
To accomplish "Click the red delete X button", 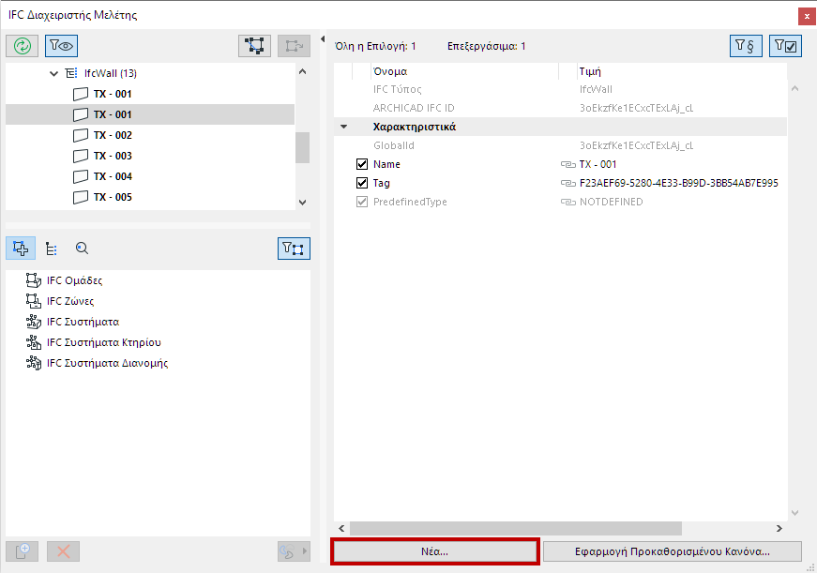I will [63, 551].
